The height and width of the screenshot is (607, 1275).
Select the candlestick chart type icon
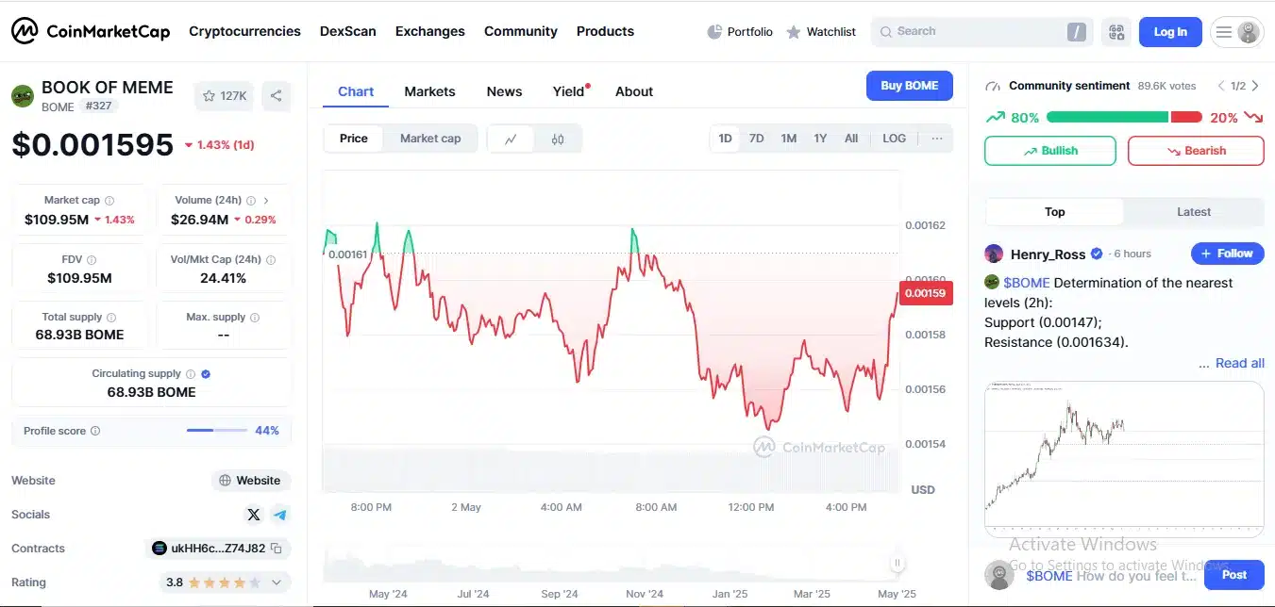pos(558,139)
